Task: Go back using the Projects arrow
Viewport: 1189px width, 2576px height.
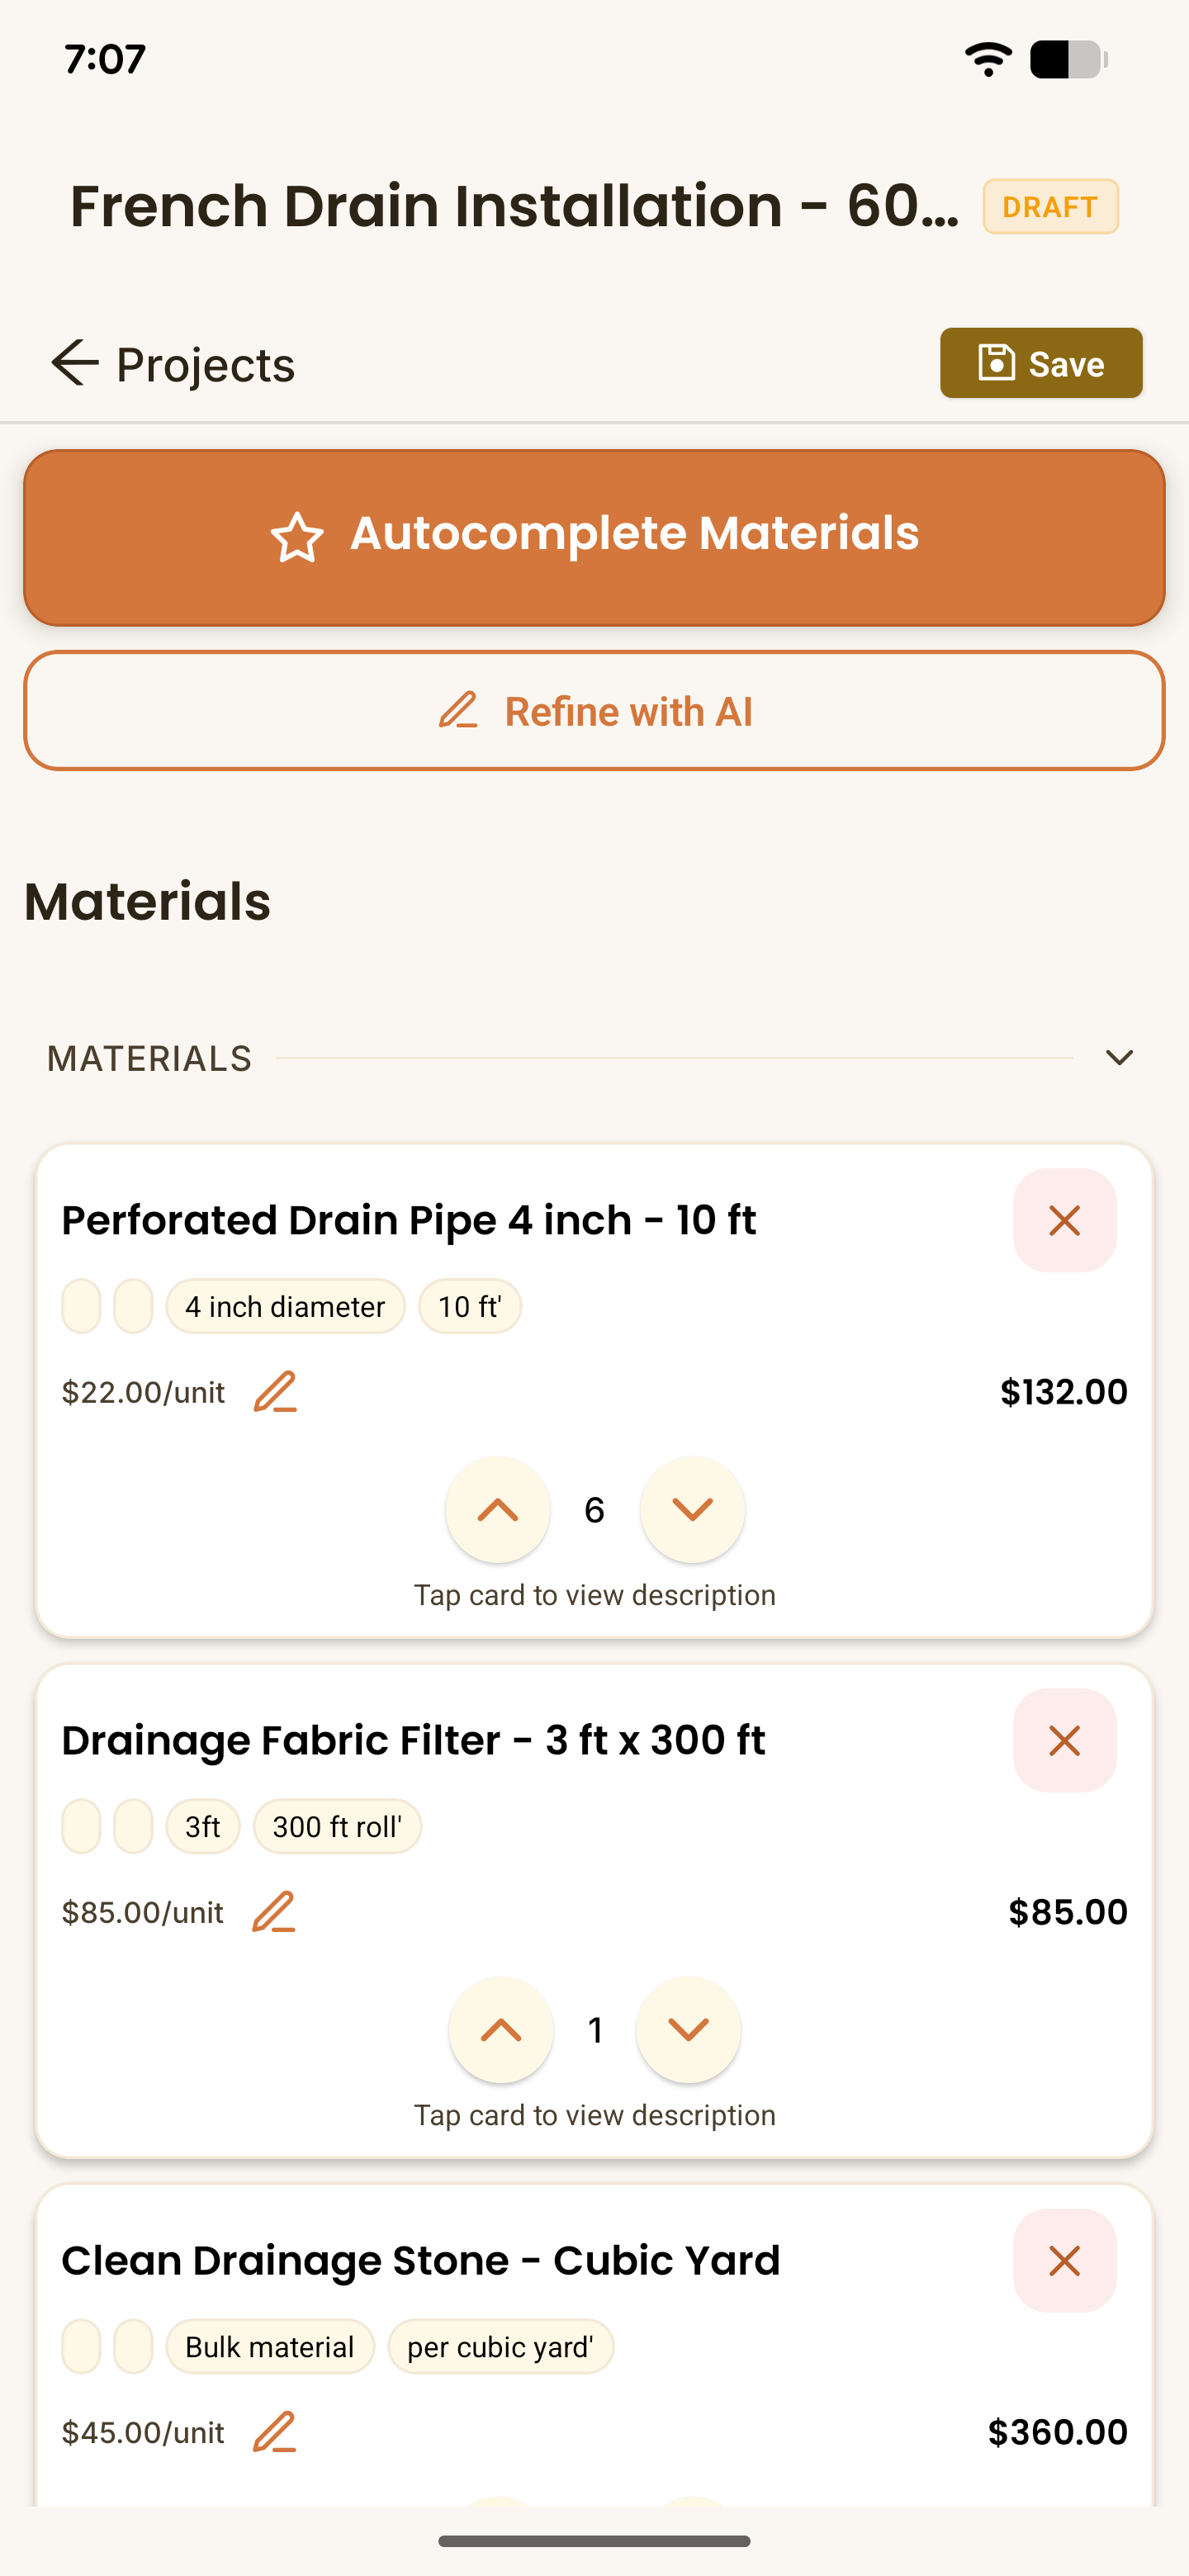Action: tap(75, 362)
